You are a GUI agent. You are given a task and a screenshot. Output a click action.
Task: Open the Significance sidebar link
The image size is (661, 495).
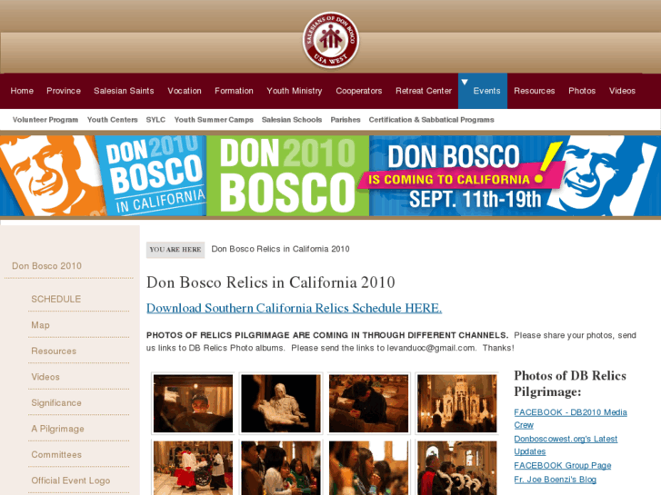tap(56, 403)
